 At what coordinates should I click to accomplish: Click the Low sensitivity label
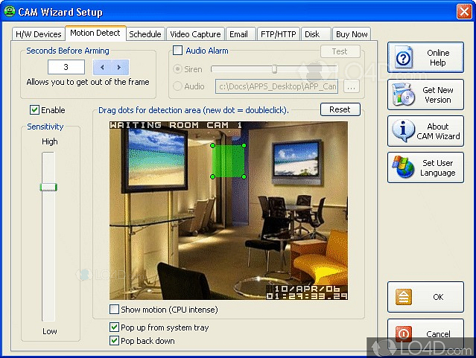[x=49, y=331]
